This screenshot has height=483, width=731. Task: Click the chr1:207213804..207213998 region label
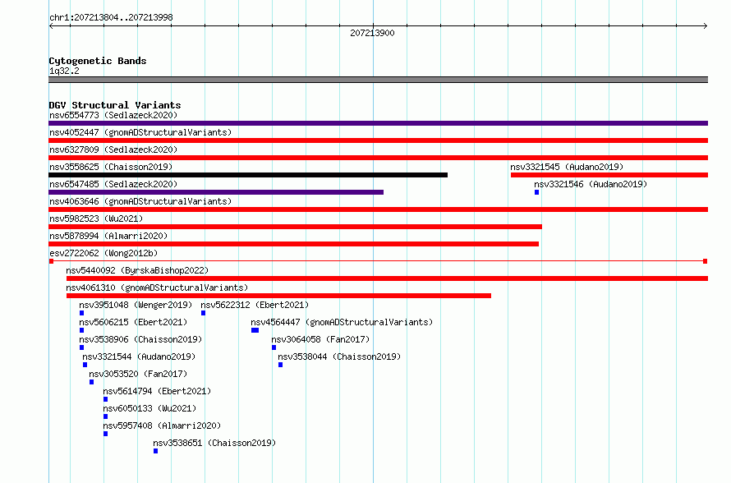tap(111, 17)
